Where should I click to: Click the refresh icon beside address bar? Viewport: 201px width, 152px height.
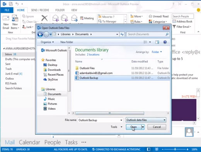(122, 34)
